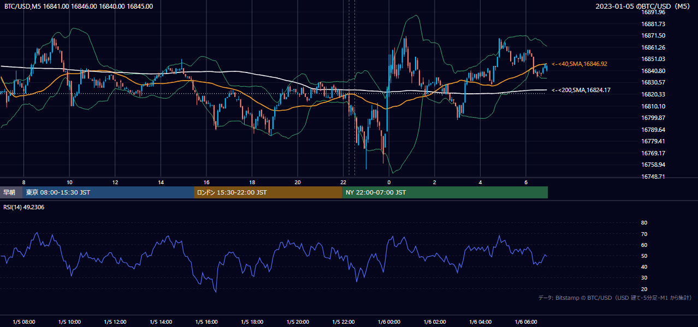The width and height of the screenshot is (698, 327).
Task: Click RSI scale value 80
Action: click(x=644, y=223)
